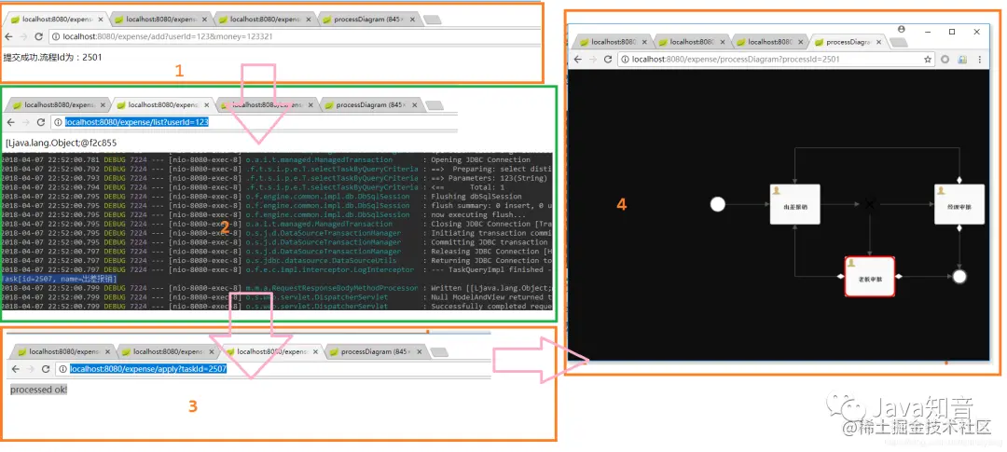Click the log entry 'Committing JDBC transaction'

[x=489, y=242]
